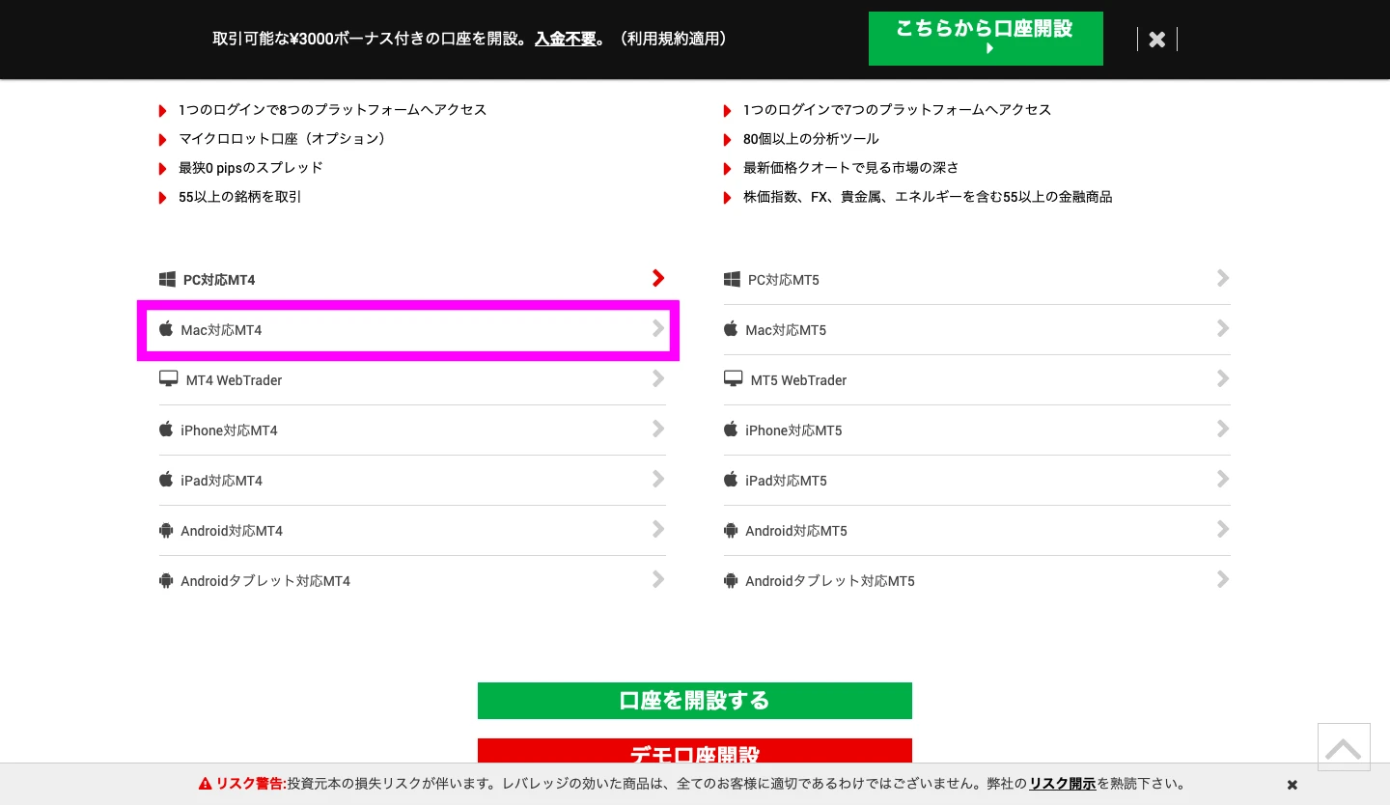Select iPhone対応MT5 from the platform list
The image size is (1390, 805).
click(x=792, y=430)
